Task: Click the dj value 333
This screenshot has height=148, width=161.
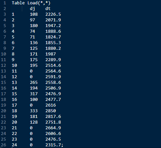Action: pos(34,111)
